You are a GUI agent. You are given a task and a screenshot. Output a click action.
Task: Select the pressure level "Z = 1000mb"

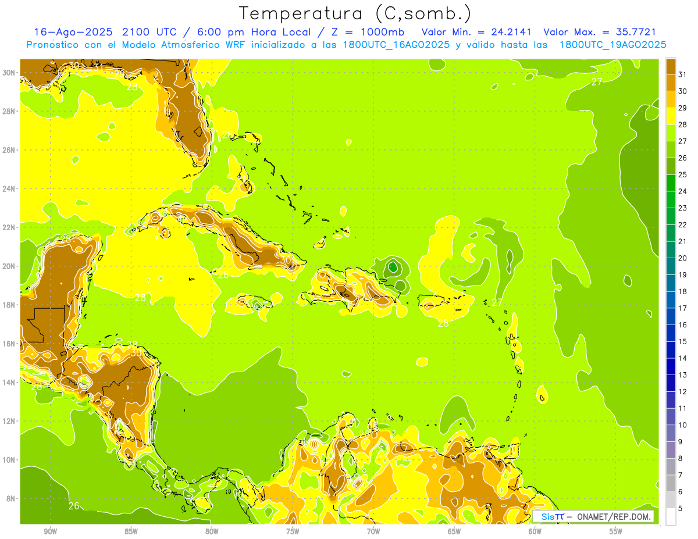coord(367,32)
